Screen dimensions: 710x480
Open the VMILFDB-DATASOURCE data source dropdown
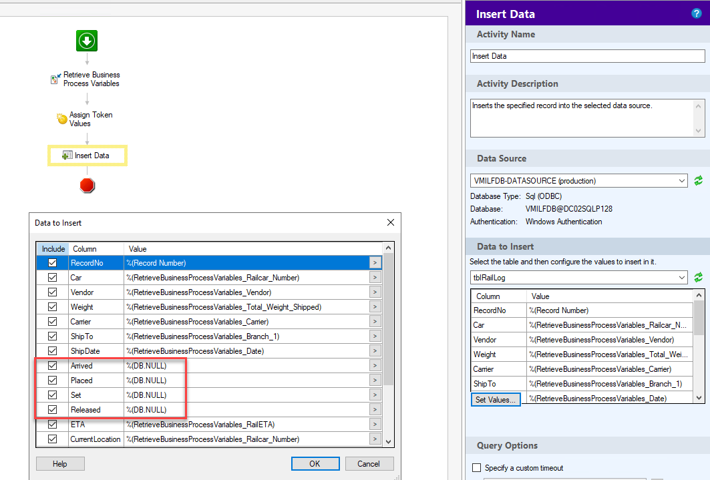coord(681,181)
